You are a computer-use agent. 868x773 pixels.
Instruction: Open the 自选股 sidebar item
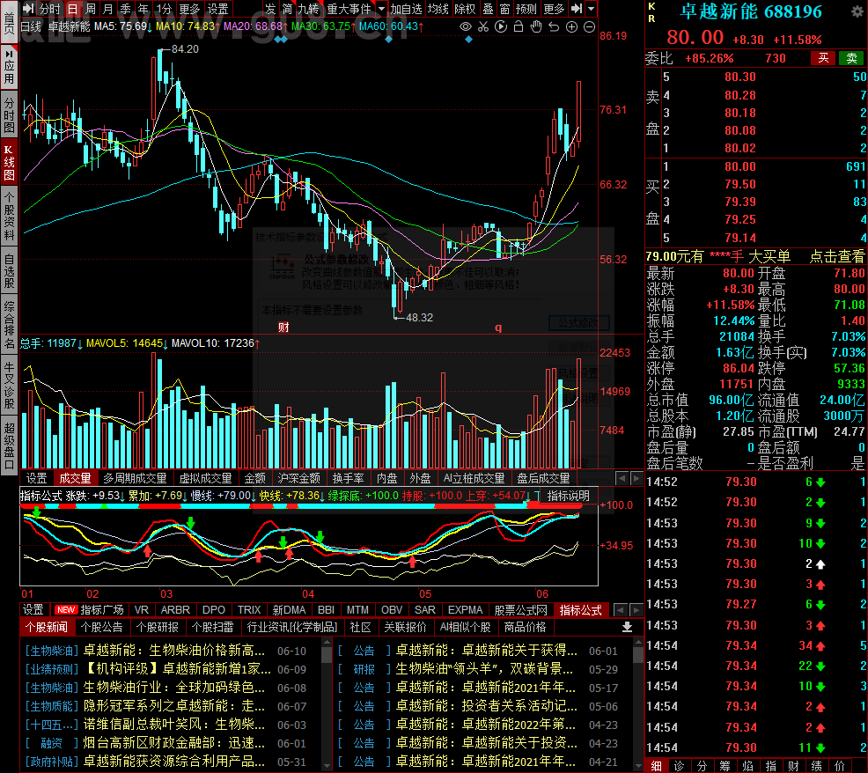pos(9,271)
